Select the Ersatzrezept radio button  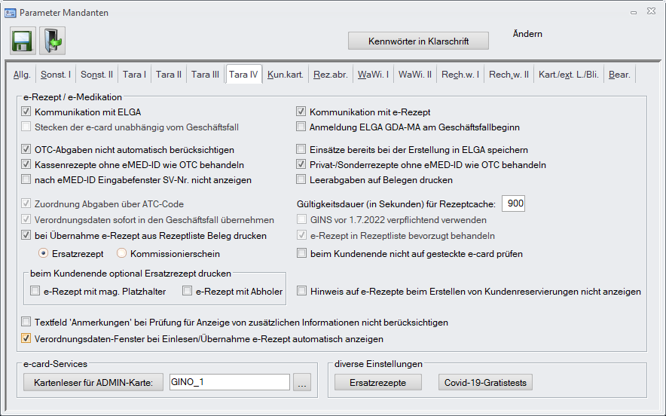pos(44,254)
